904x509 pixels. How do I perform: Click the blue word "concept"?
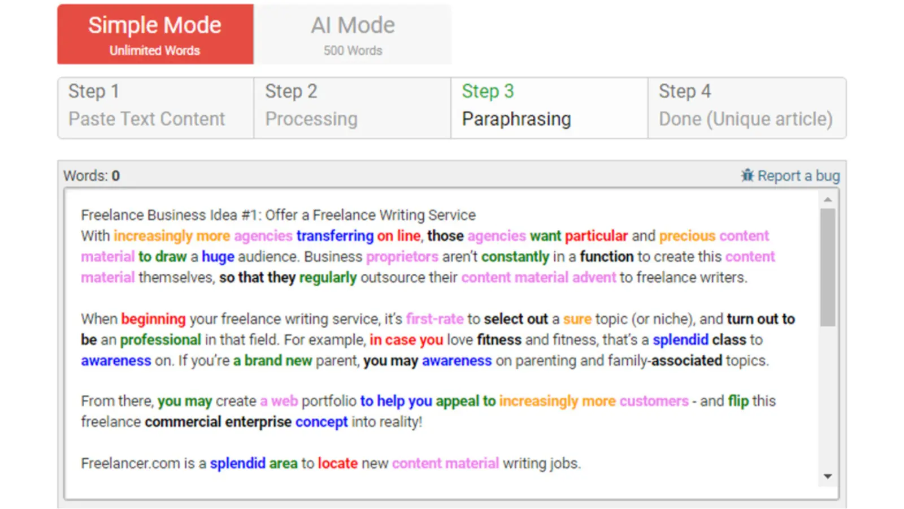(321, 422)
